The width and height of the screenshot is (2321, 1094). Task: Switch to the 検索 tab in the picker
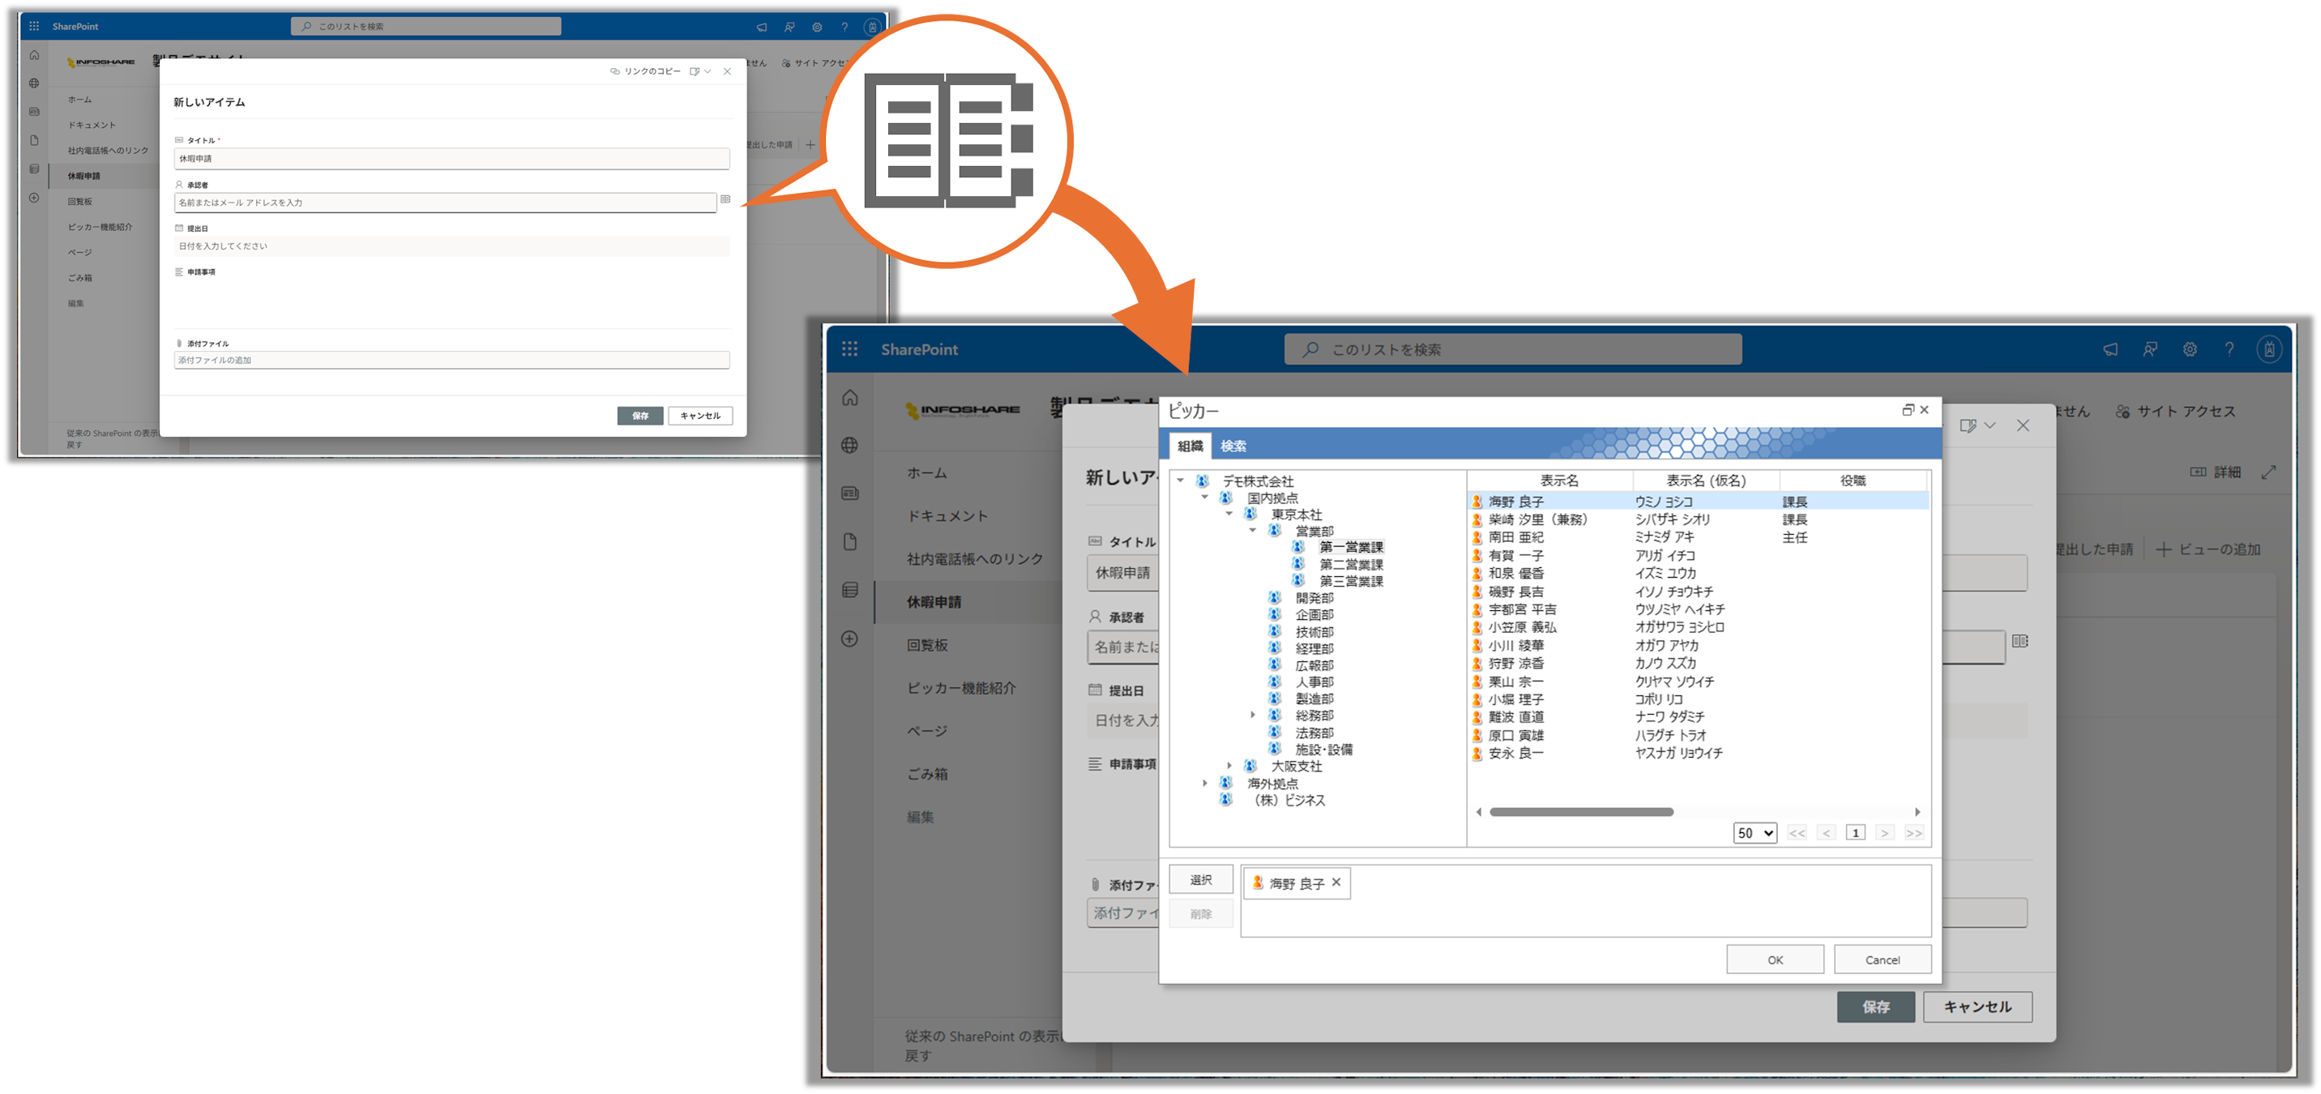(1233, 446)
